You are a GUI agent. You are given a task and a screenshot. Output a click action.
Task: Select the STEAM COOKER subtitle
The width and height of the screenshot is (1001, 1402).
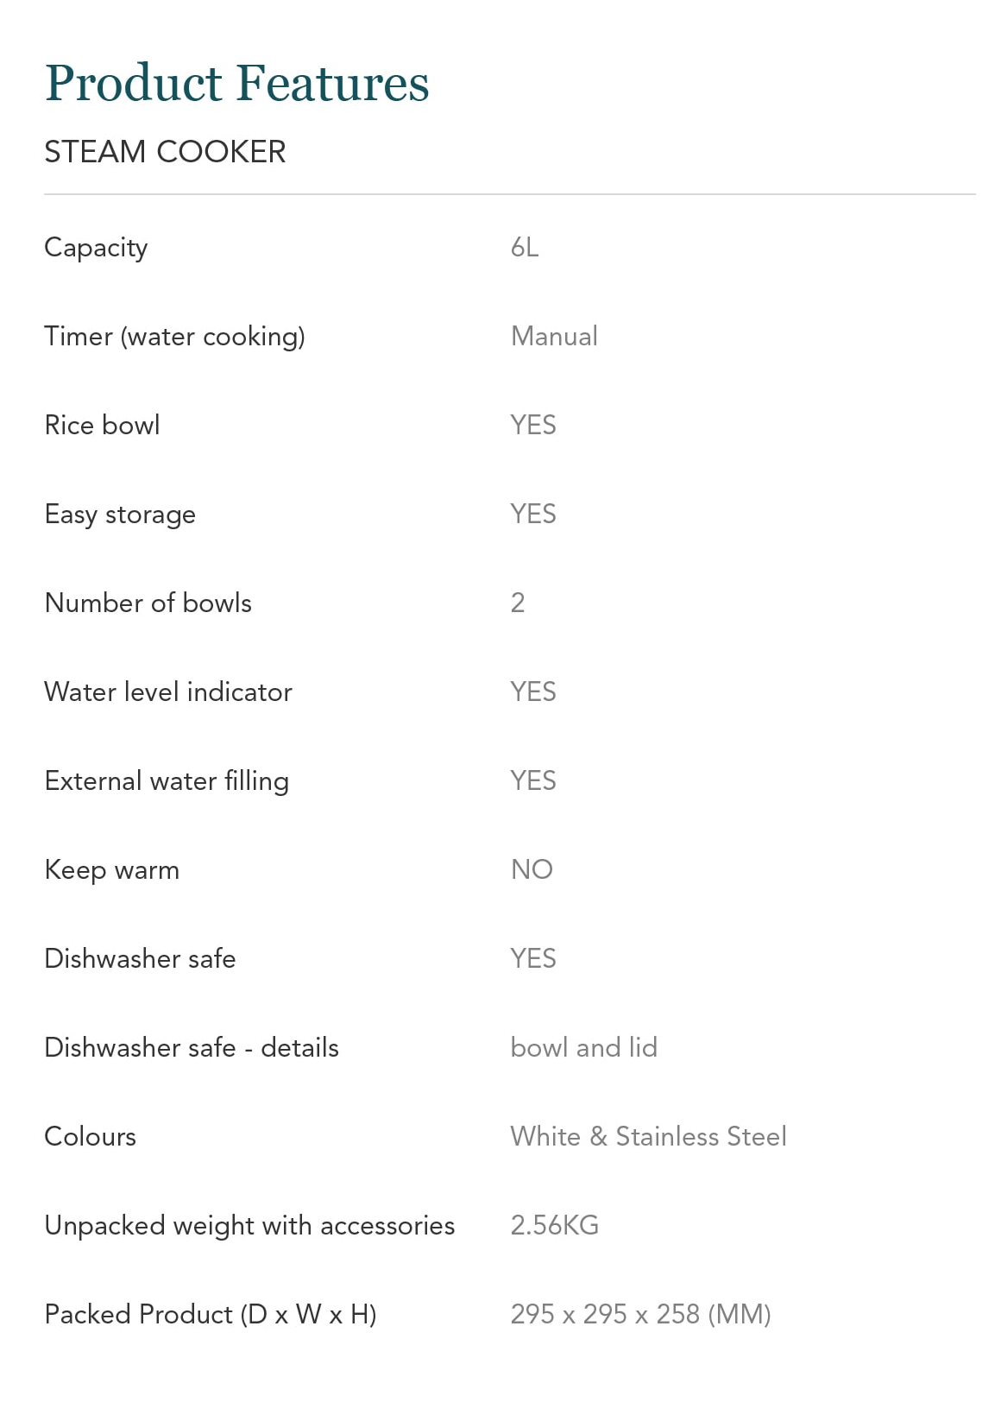(165, 152)
